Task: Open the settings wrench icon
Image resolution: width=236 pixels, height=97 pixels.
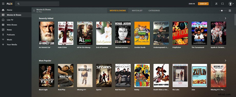Action: pos(216,4)
